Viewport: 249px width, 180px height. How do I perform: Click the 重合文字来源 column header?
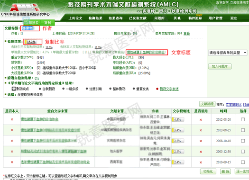pos(57,111)
